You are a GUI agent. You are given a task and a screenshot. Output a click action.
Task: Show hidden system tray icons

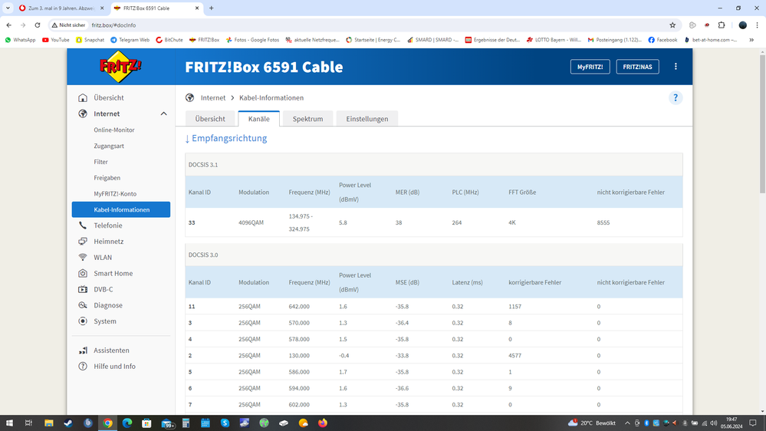627,423
